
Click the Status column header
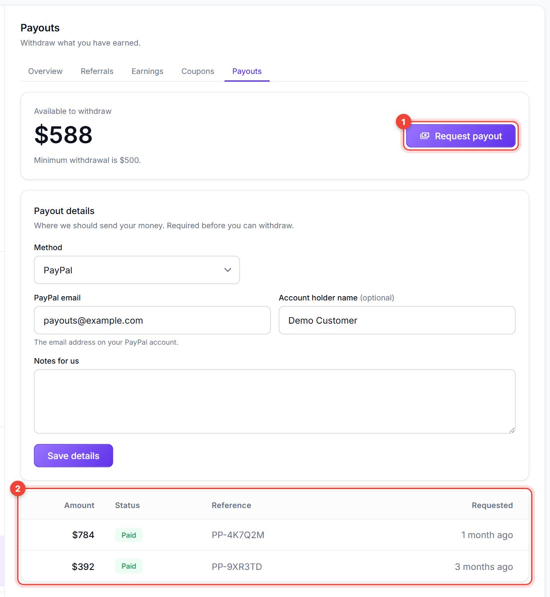point(128,505)
